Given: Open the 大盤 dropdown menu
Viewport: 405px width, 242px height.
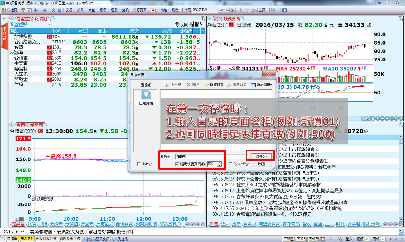Looking at the screenshot, I should coord(93,10).
